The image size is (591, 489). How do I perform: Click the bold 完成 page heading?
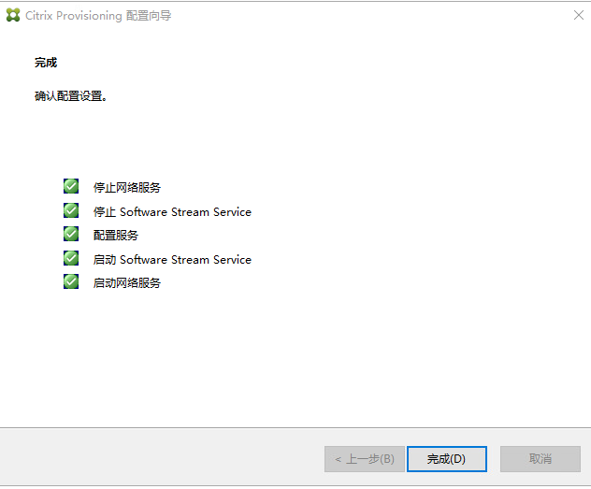(x=46, y=63)
